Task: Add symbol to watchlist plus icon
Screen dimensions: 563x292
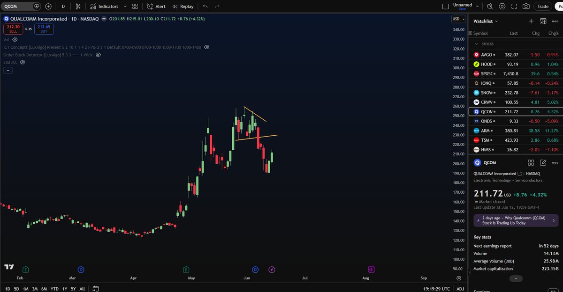Action: pos(531,21)
